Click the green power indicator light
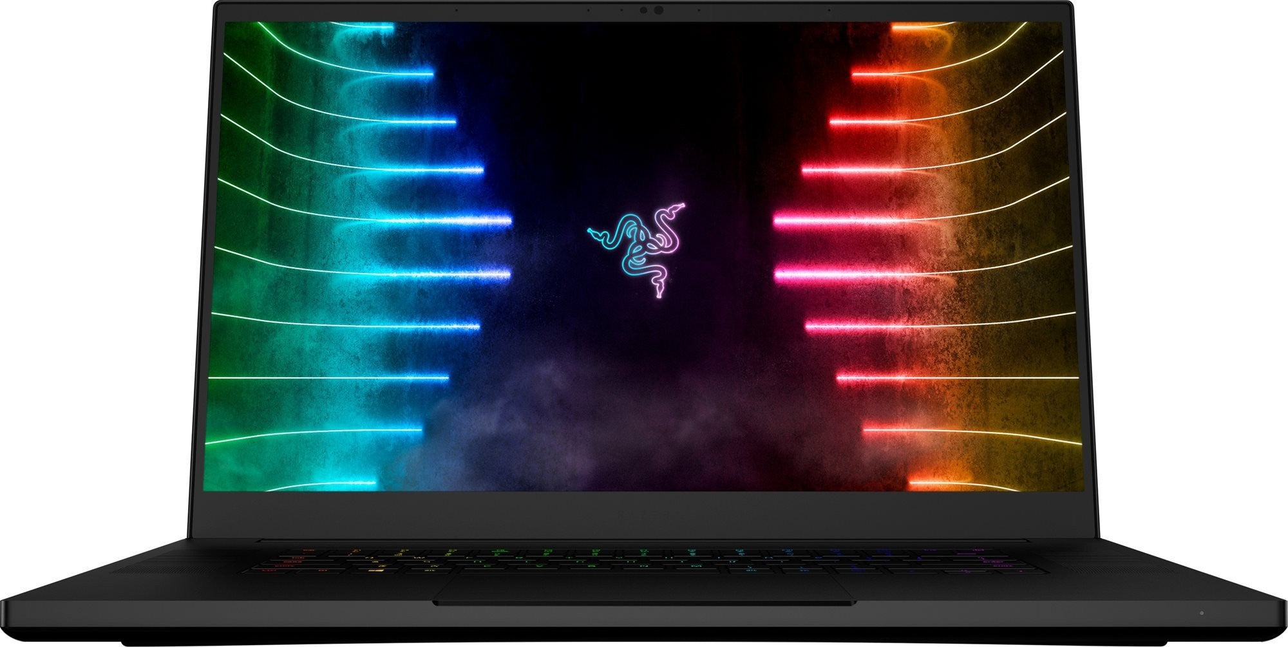 [1202, 612]
